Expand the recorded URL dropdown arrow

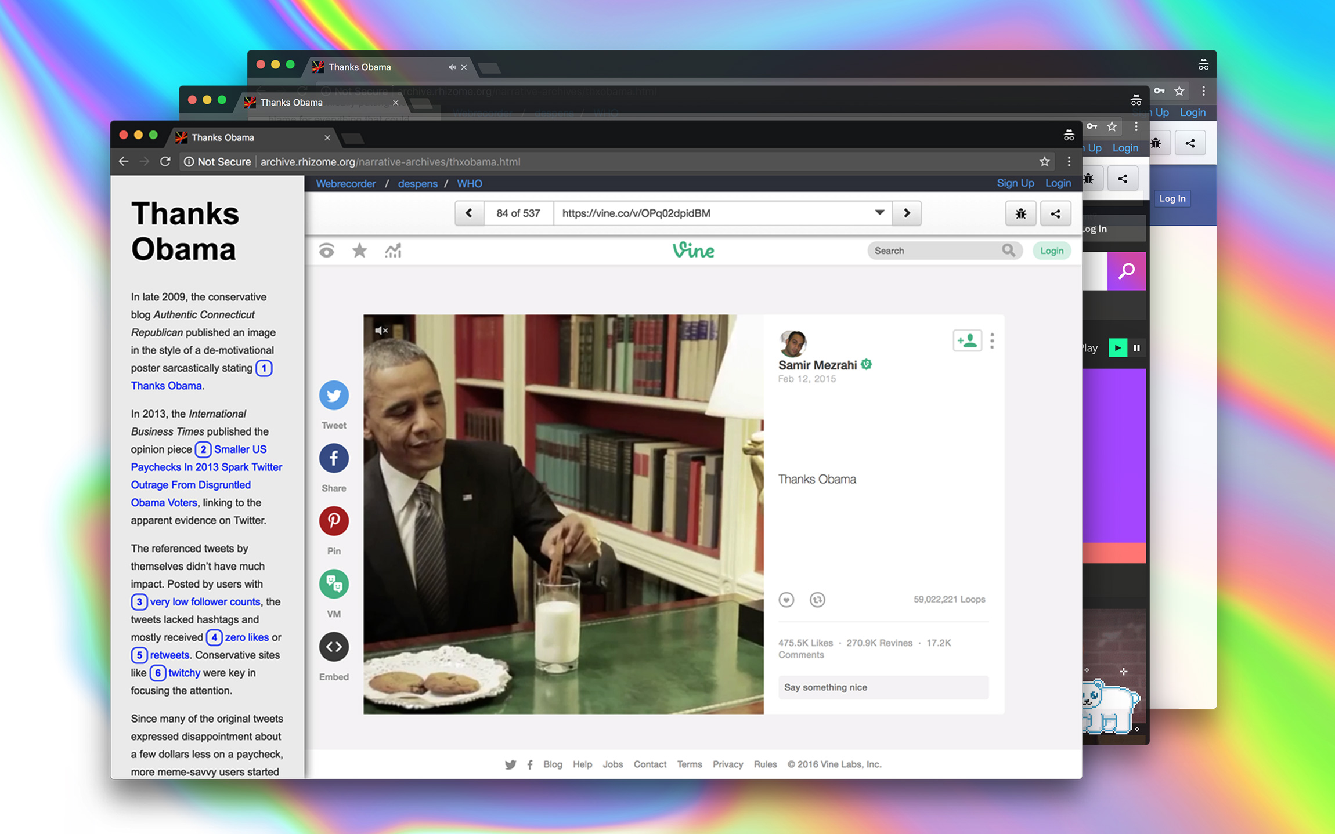point(879,213)
